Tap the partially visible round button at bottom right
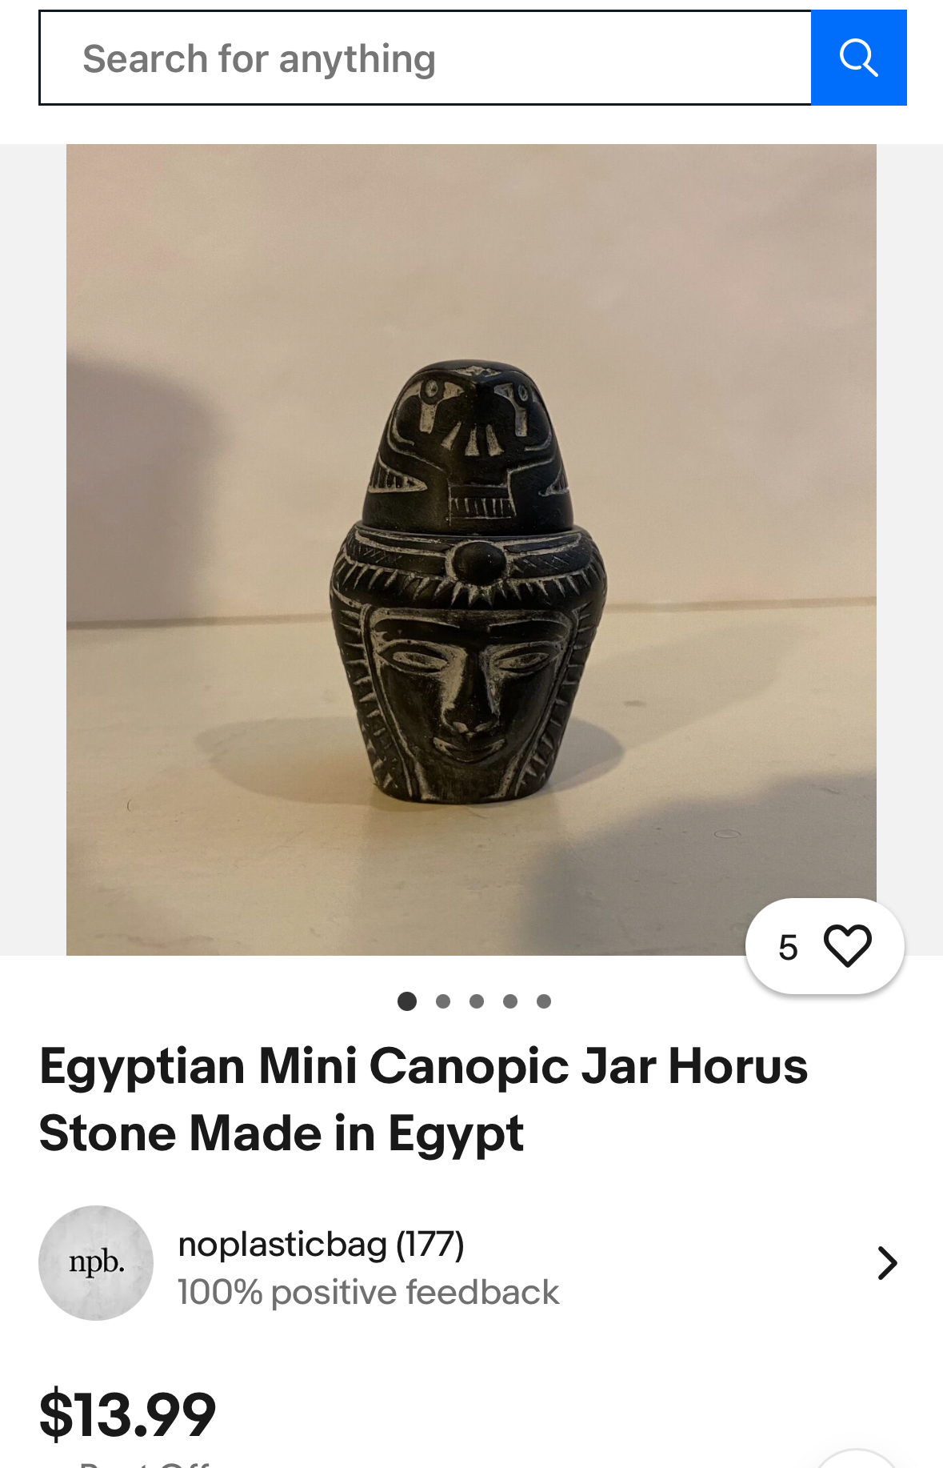Screen dimensions: 943x1468 [857, 1458]
